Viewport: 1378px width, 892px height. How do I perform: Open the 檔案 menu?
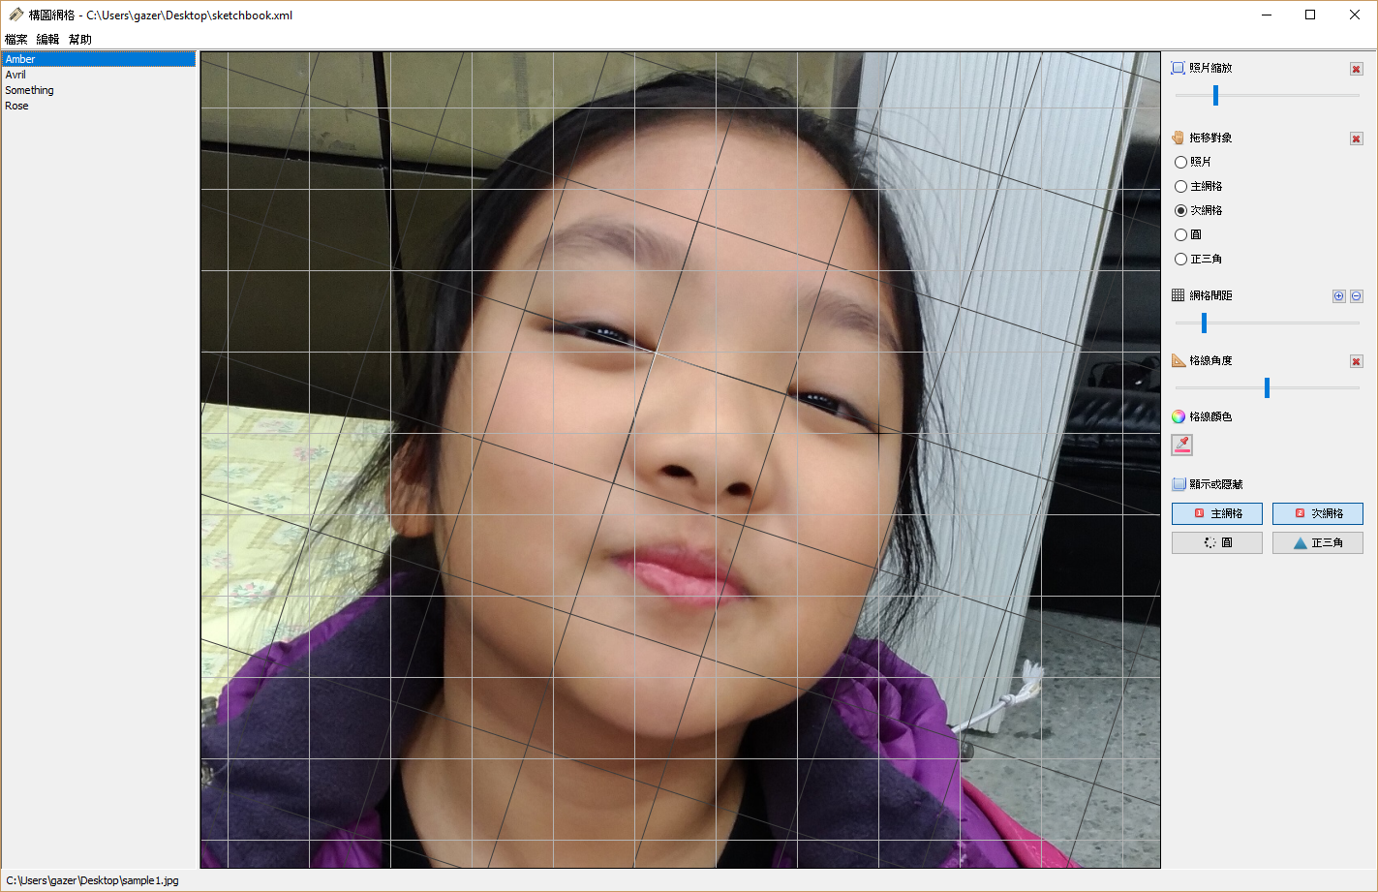click(x=16, y=40)
